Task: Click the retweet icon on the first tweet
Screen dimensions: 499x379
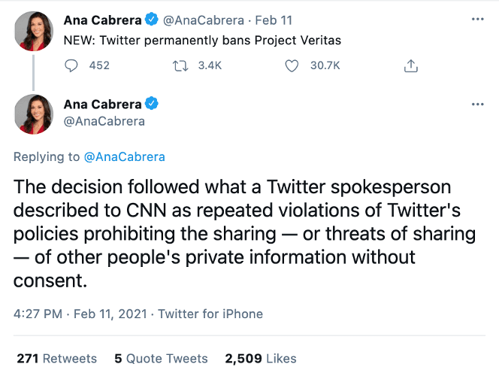Action: [x=180, y=66]
